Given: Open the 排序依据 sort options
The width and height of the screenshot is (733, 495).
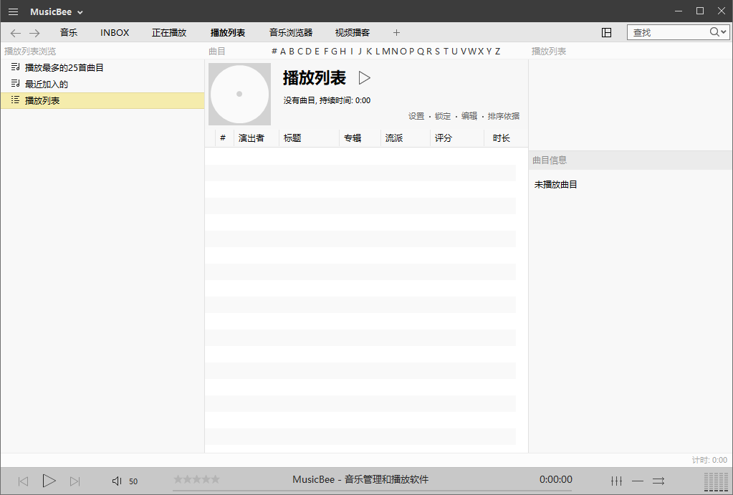Looking at the screenshot, I should [x=504, y=116].
